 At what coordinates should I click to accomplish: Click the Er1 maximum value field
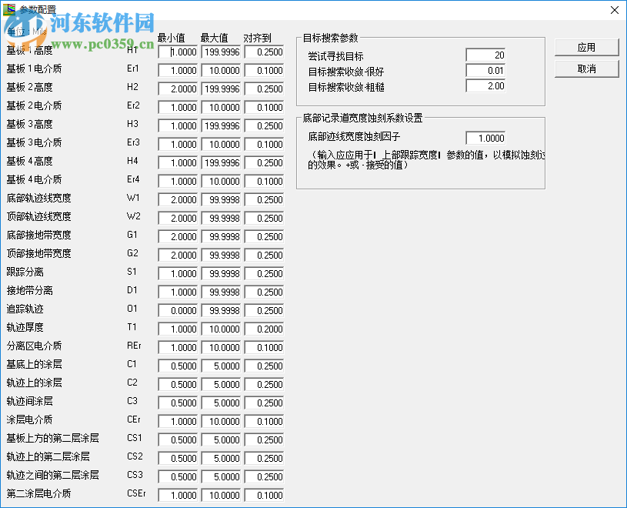click(222, 70)
